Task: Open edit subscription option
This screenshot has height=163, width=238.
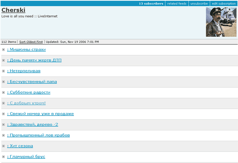Action: [x=224, y=4]
